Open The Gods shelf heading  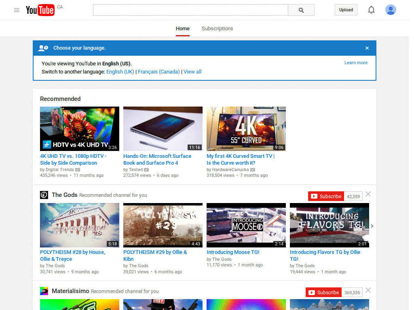pos(65,195)
